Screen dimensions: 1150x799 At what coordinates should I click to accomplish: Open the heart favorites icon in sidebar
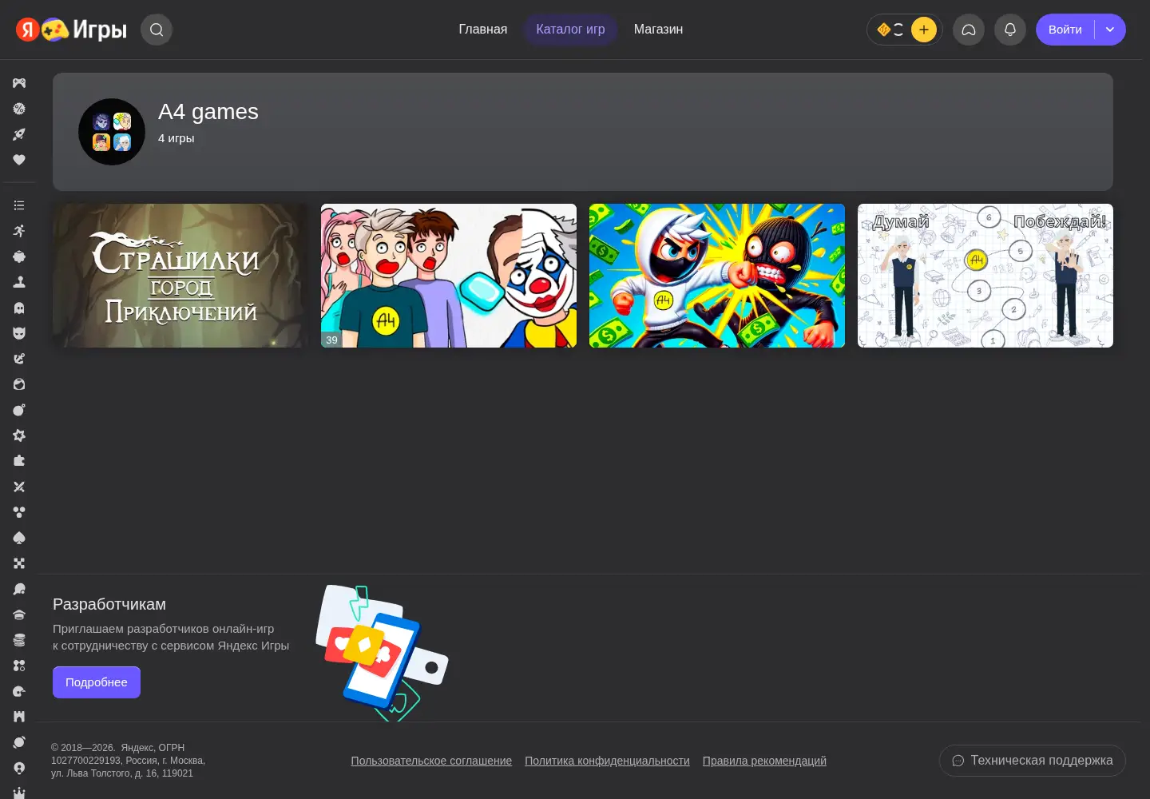pyautogui.click(x=19, y=160)
